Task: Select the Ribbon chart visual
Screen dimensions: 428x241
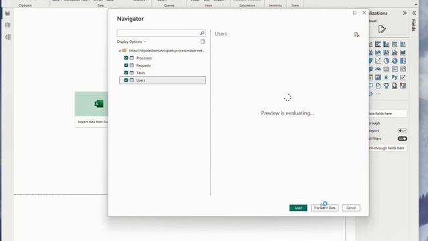Action: [x=403, y=52]
